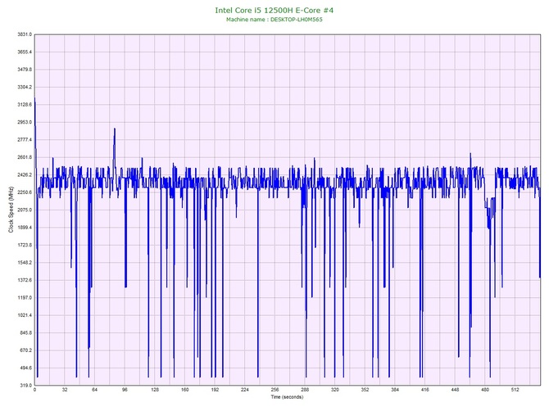
Task: Click the 2426.2 y-axis value
Action: (25, 174)
